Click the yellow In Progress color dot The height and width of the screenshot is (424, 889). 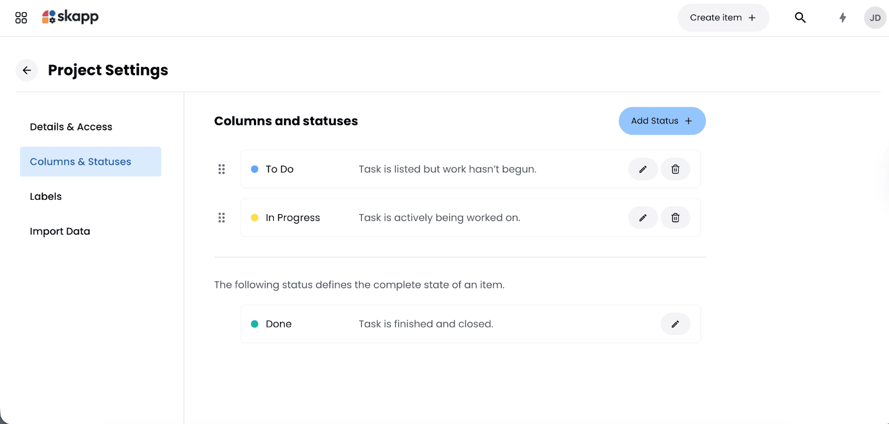pos(254,218)
